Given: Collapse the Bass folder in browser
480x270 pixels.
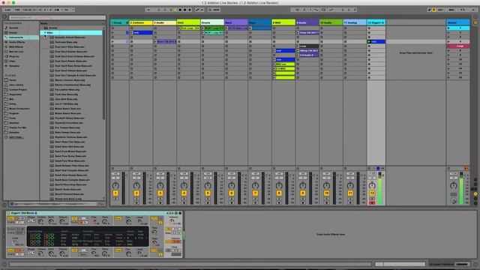Looking at the screenshot, I should click(45, 33).
